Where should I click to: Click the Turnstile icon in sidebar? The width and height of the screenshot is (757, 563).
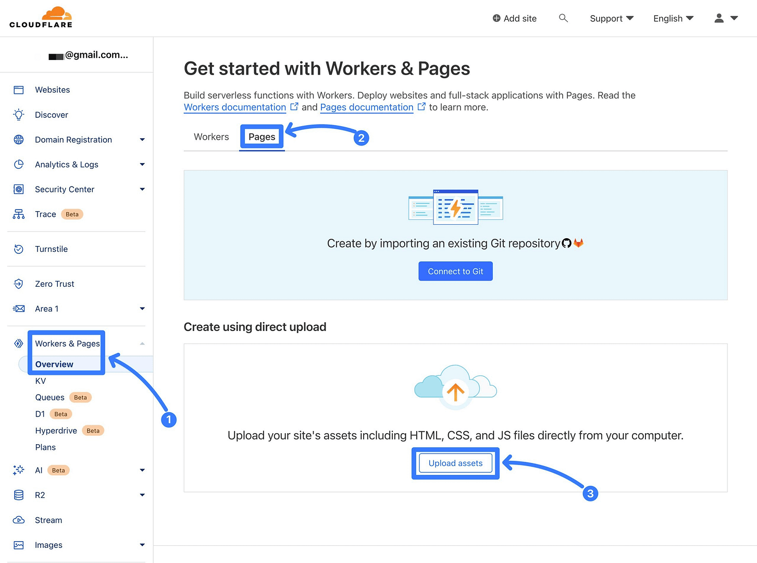pos(19,249)
